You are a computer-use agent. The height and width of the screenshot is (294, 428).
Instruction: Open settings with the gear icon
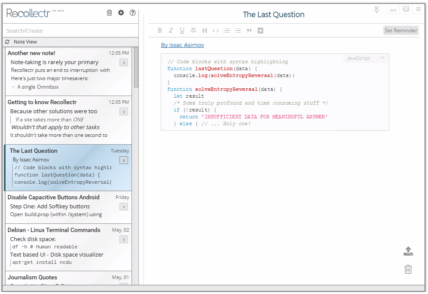tap(121, 13)
